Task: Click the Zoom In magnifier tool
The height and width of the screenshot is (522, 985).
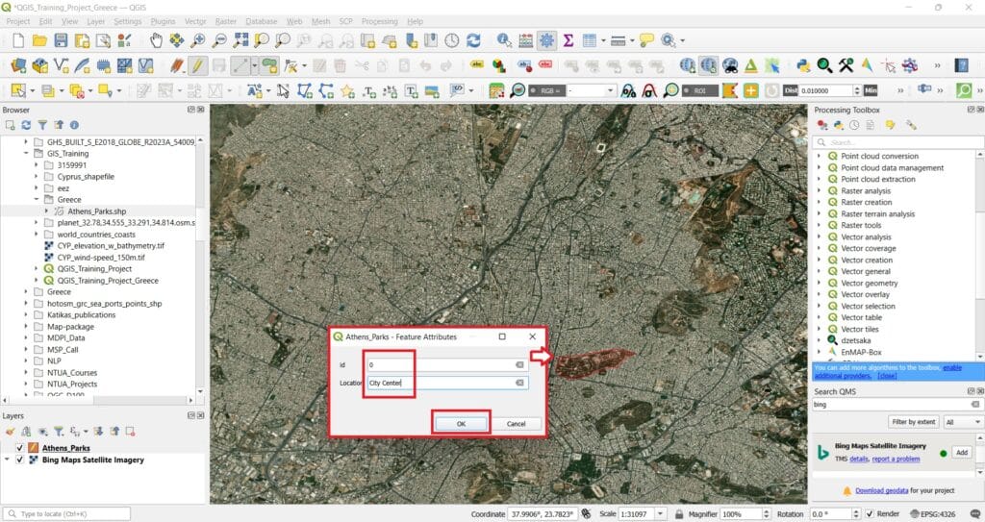Action: 198,40
